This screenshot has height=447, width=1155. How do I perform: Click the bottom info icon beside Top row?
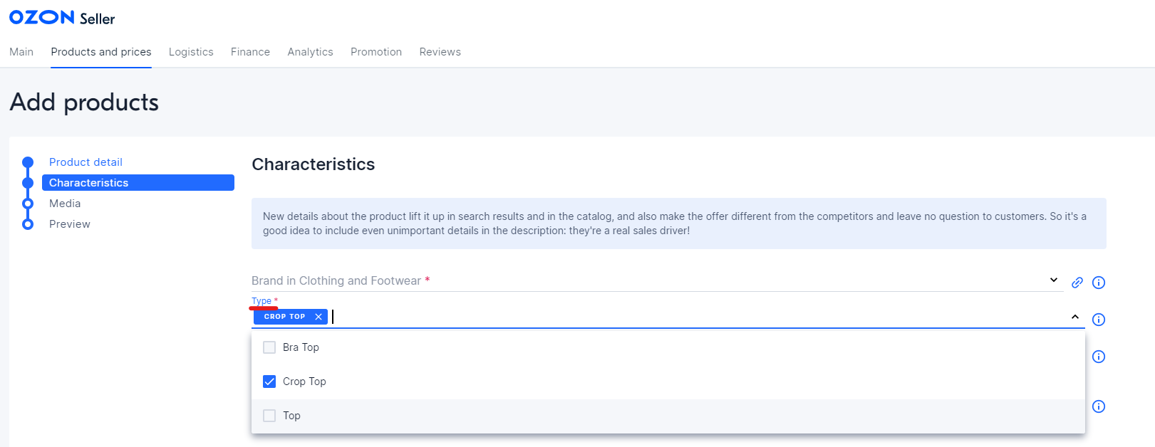tap(1099, 406)
